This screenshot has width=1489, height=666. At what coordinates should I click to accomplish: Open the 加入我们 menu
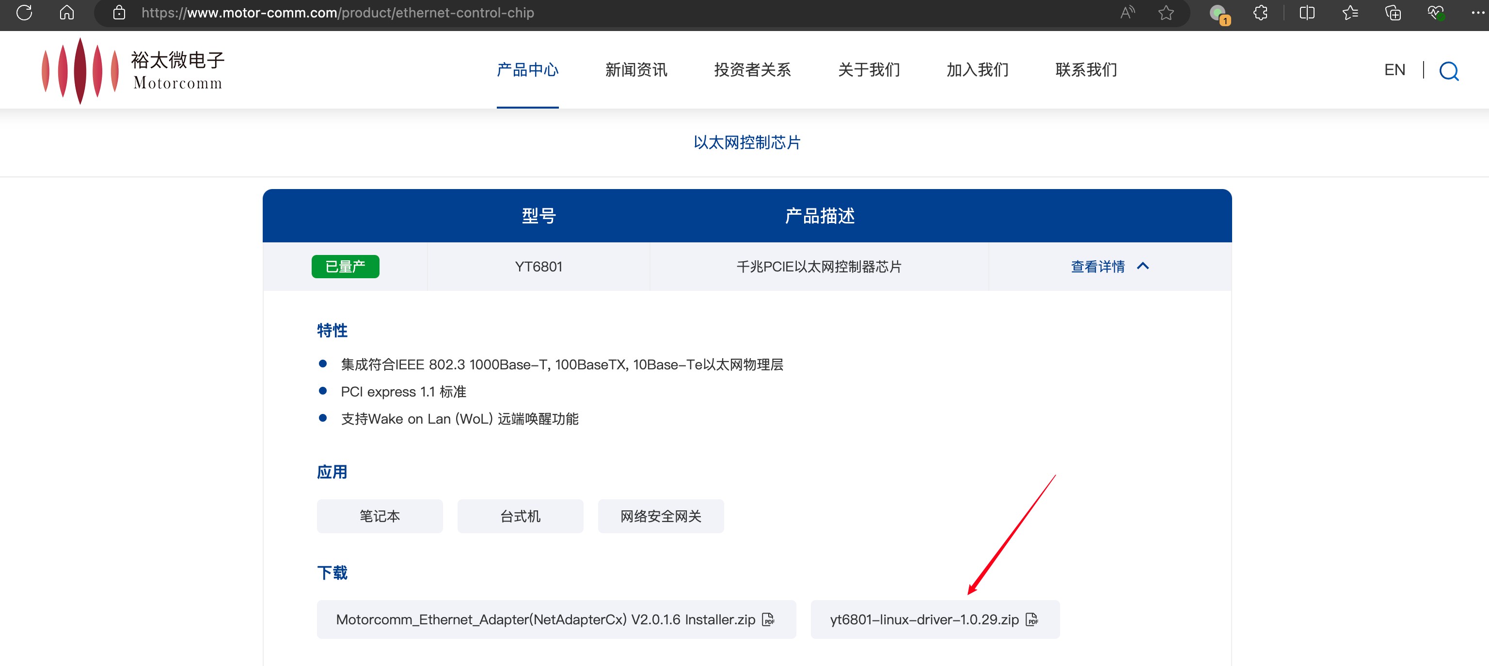tap(978, 70)
